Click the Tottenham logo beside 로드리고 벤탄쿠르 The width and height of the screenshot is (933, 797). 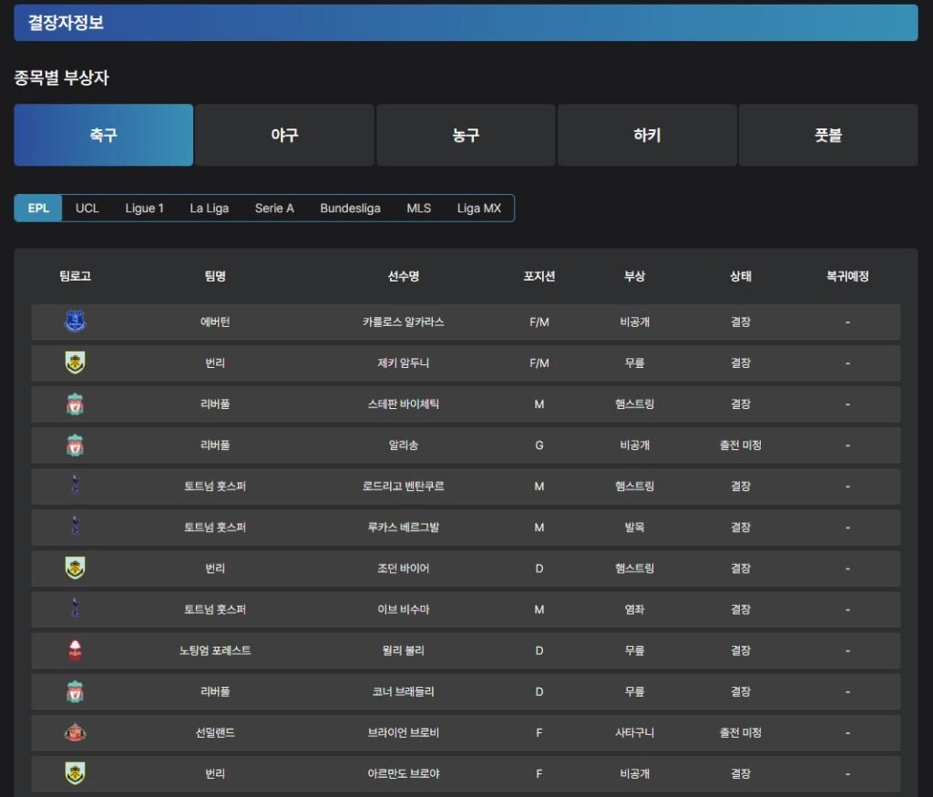click(x=75, y=486)
